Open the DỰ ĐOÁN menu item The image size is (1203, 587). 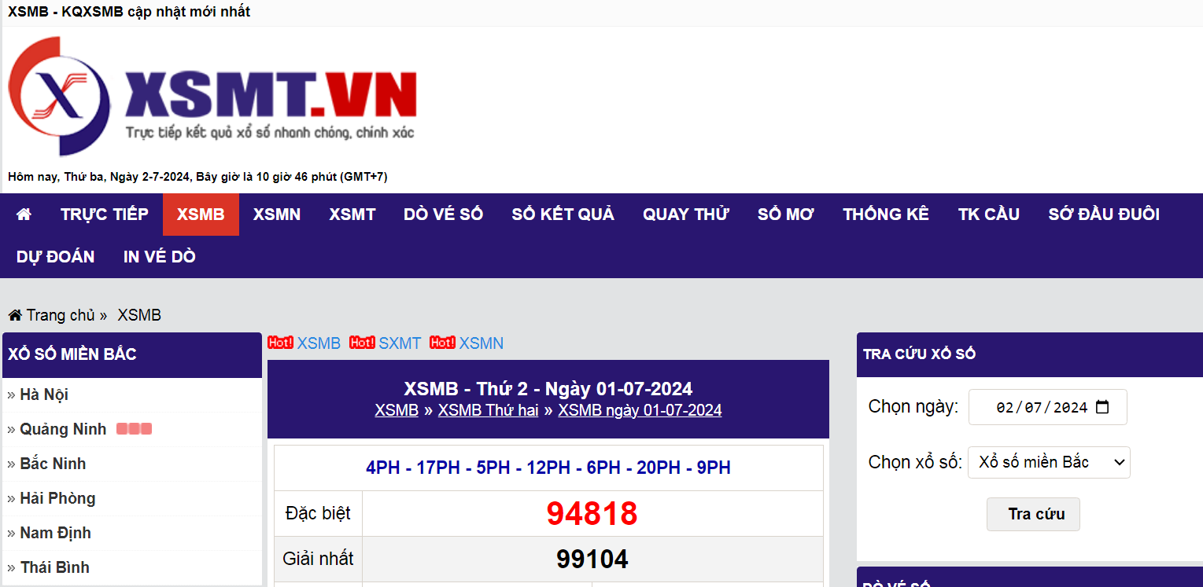click(x=55, y=257)
